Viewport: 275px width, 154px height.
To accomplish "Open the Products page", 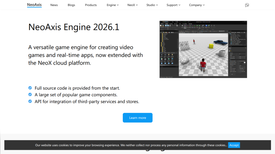I will click(x=91, y=5).
